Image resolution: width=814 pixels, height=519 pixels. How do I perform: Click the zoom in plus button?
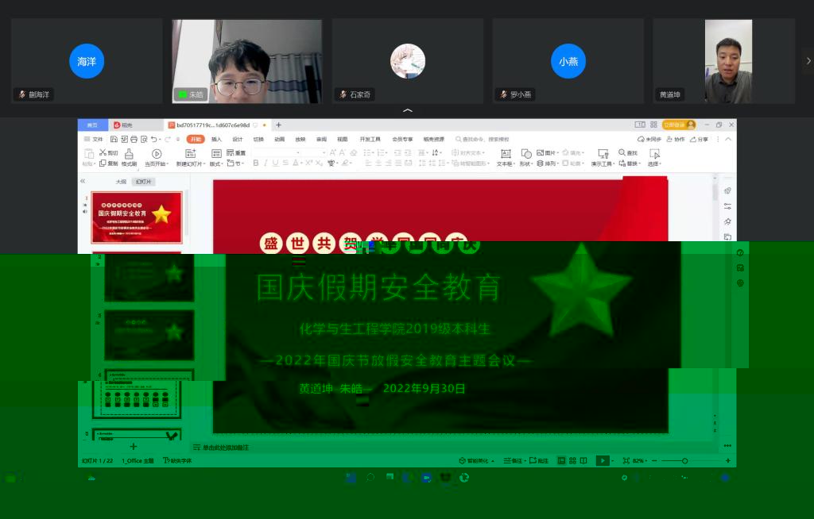728,460
